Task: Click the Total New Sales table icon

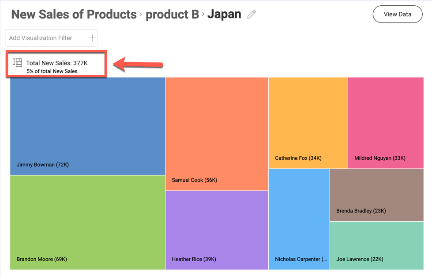Action: coord(18,62)
